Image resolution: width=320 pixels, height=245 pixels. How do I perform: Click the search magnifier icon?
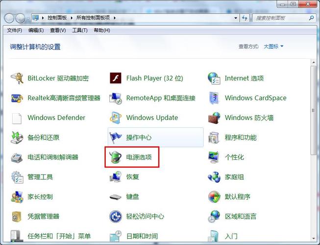point(312,18)
